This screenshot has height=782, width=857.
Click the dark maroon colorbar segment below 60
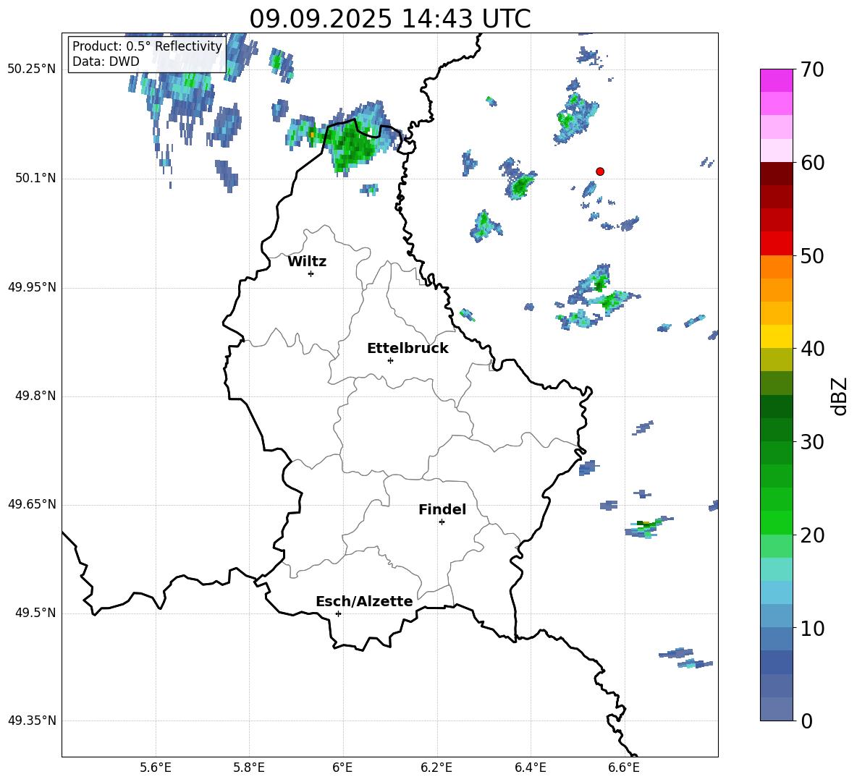(776, 174)
